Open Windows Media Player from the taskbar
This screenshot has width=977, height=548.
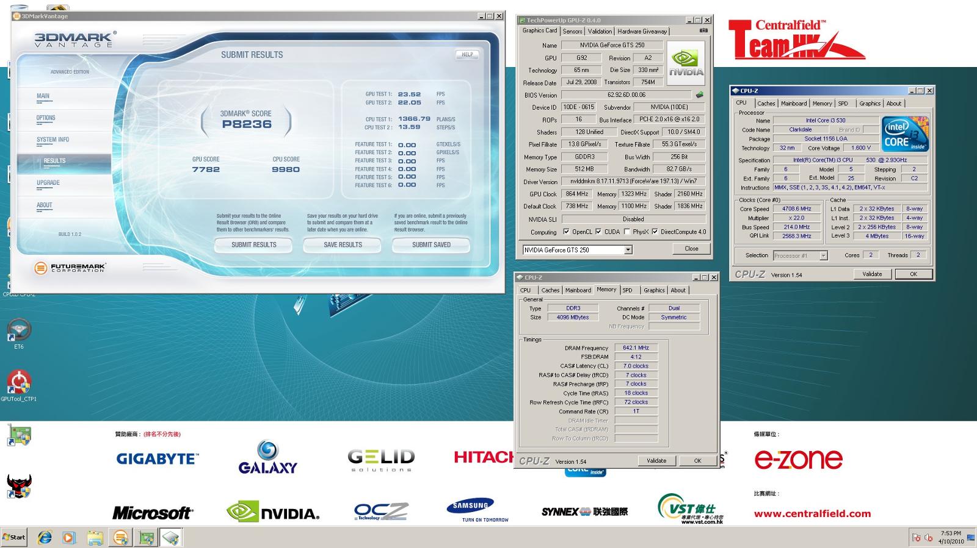tap(69, 538)
